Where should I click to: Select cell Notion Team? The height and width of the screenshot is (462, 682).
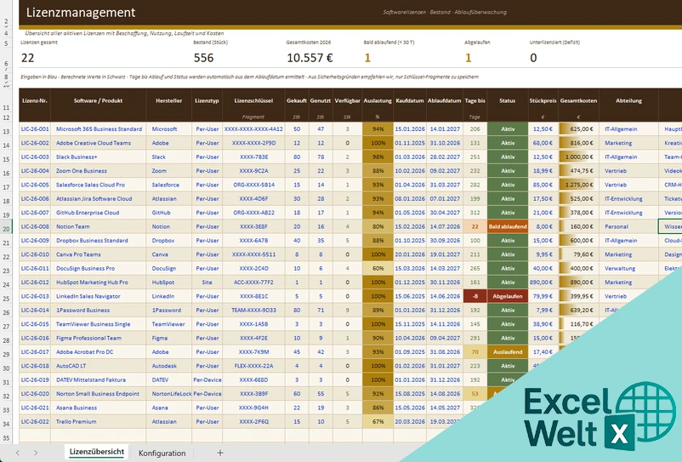99,226
